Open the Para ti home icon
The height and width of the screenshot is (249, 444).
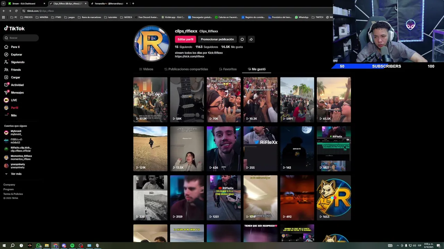click(6, 47)
